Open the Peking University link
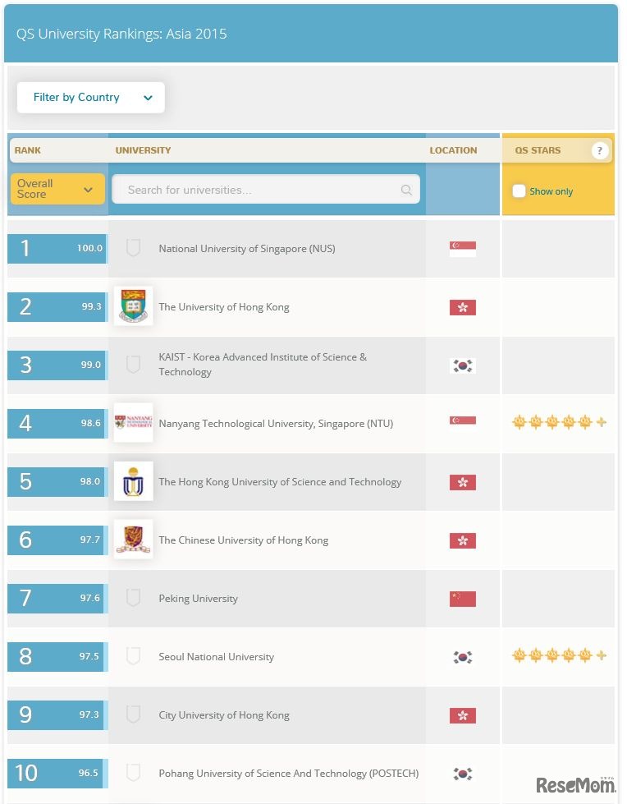The height and width of the screenshot is (804, 627). click(199, 599)
